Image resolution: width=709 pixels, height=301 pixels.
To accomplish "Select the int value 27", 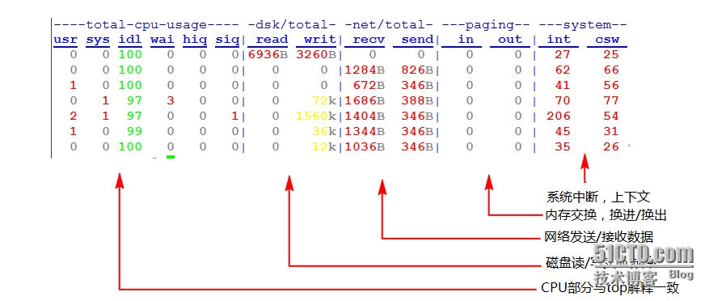I will 563,55.
